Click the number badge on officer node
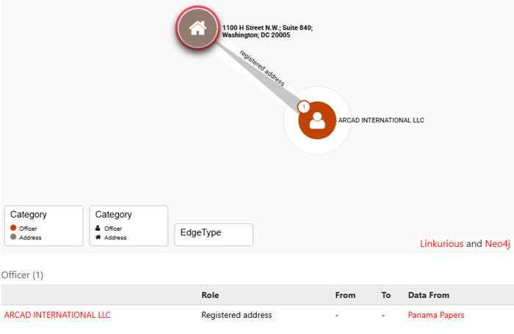 [302, 108]
